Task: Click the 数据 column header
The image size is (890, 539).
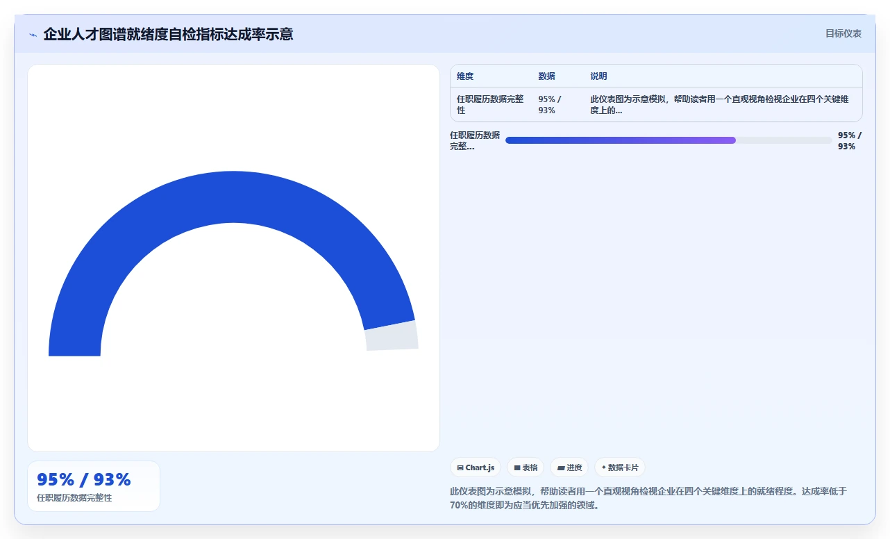Action: [546, 76]
